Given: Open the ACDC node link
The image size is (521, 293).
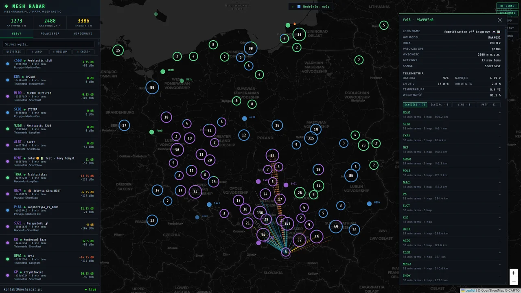Looking at the screenshot, I should click(x=407, y=241).
